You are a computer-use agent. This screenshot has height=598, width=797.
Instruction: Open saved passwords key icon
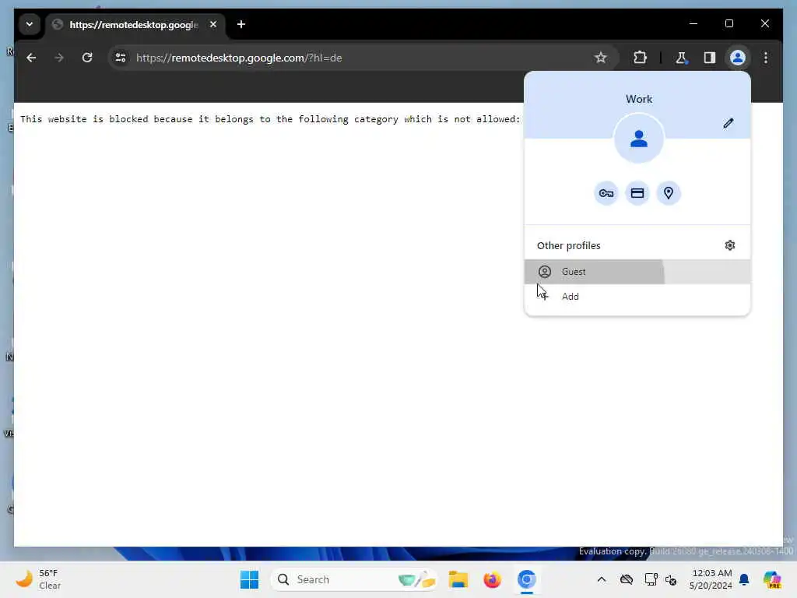[x=606, y=193]
